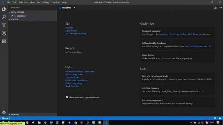Click the feedback smiley in status bar

tap(215, 118)
